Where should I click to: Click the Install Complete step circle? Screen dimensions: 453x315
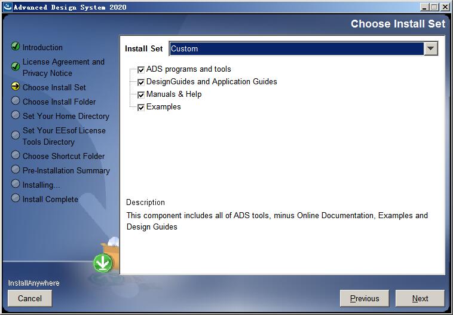16,198
